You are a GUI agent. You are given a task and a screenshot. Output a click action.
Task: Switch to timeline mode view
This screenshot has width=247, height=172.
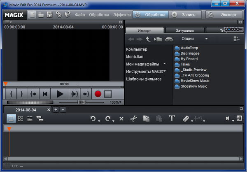click(x=30, y=119)
